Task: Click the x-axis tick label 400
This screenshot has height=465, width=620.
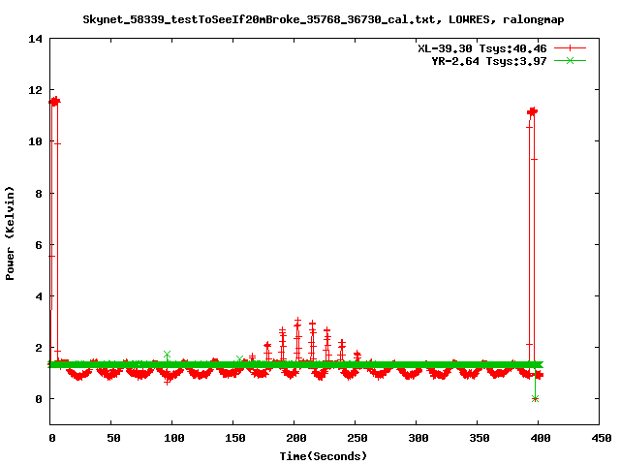Action: (541, 438)
